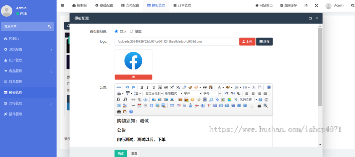
Task: Click 清除缓存 in top bar
Action: click(288, 5)
